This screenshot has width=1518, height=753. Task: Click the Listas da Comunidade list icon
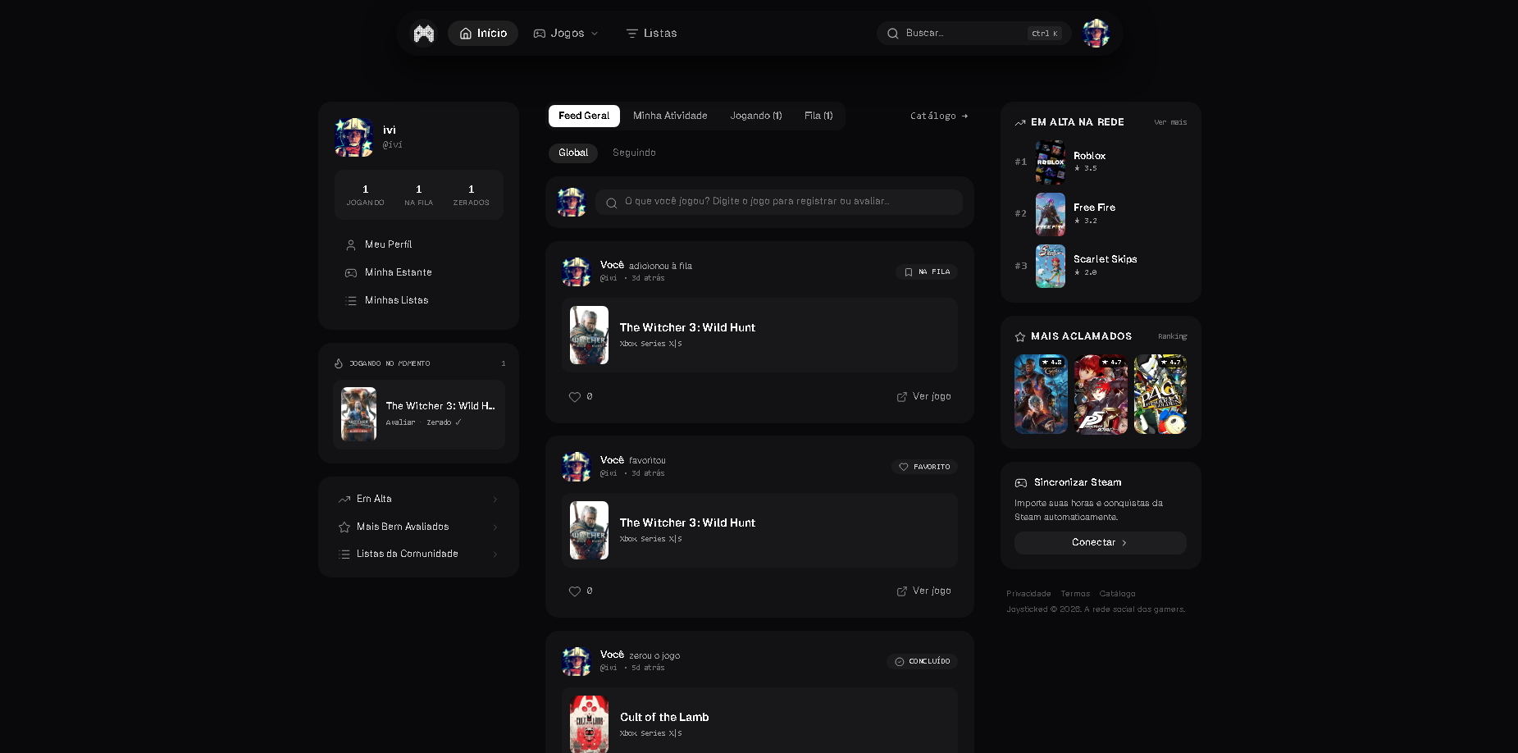[x=344, y=554]
